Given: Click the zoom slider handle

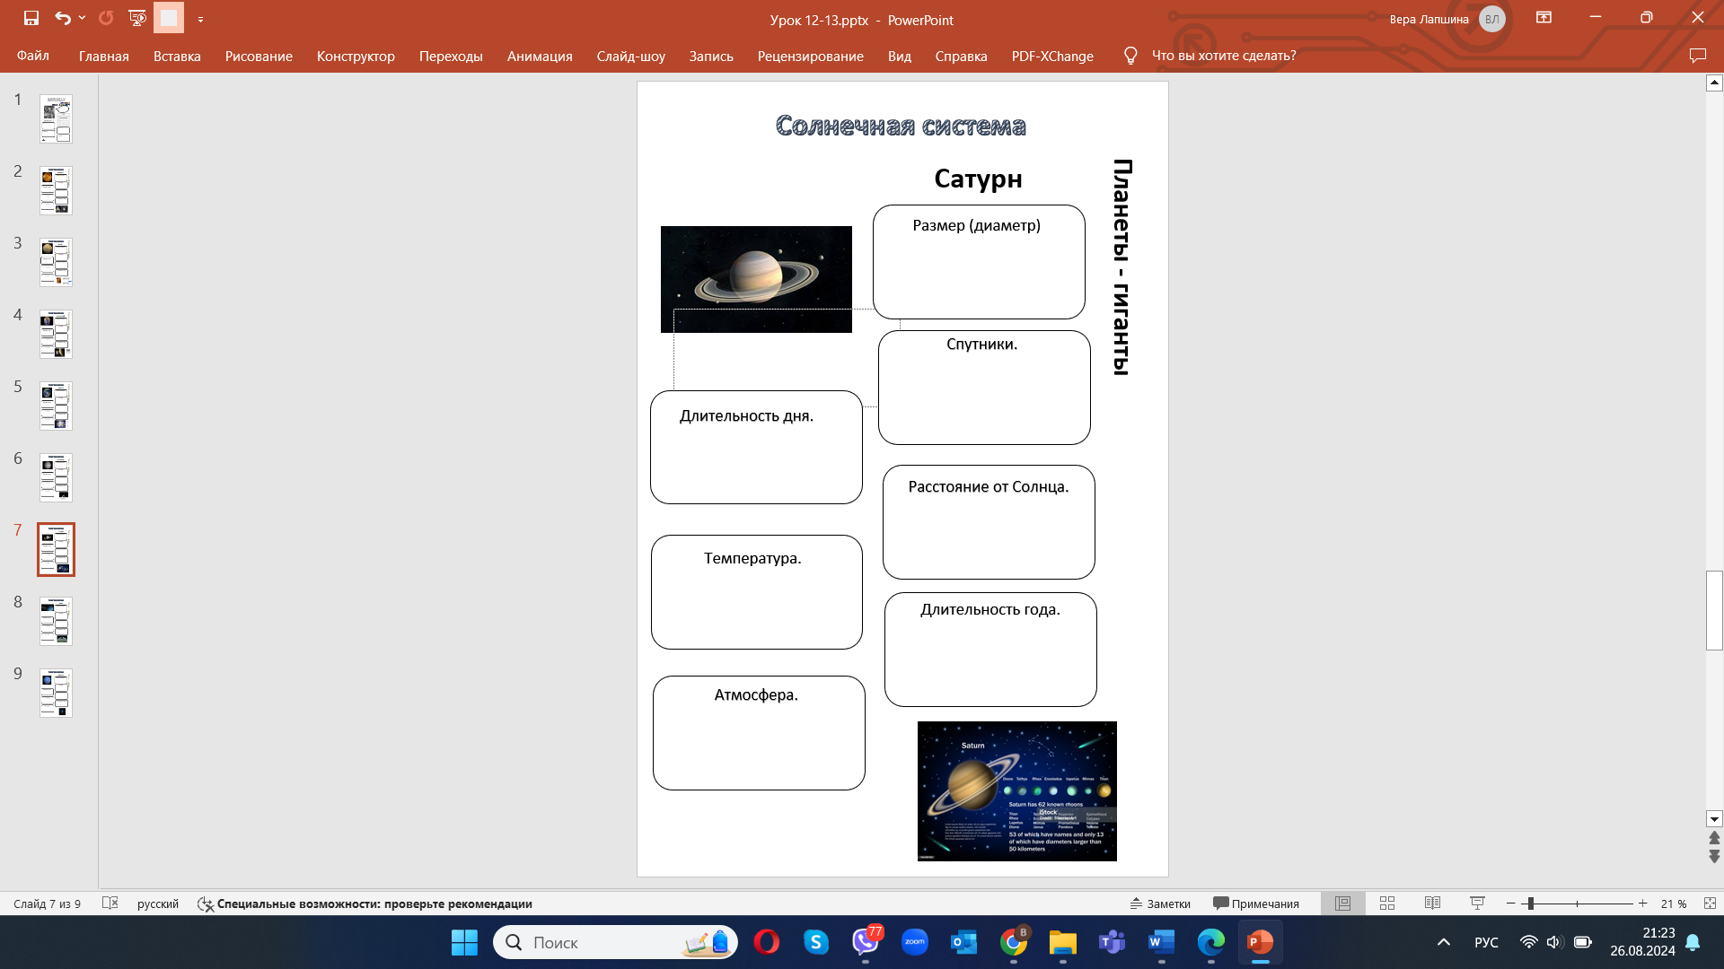Looking at the screenshot, I should point(1530,904).
